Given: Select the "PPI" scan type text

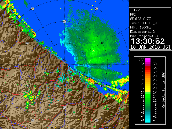Looking at the screenshot, I should (x=133, y=15).
